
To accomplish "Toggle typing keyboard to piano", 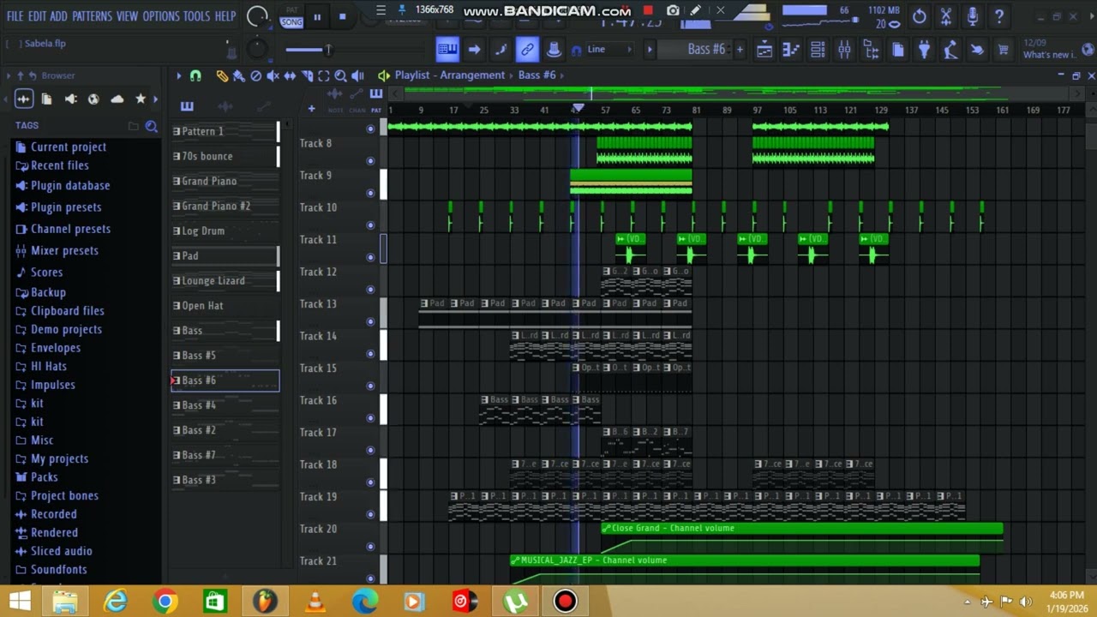I will [x=447, y=50].
